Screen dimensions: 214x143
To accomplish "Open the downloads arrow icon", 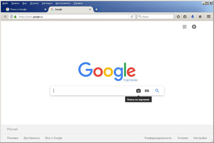I will (193, 17).
